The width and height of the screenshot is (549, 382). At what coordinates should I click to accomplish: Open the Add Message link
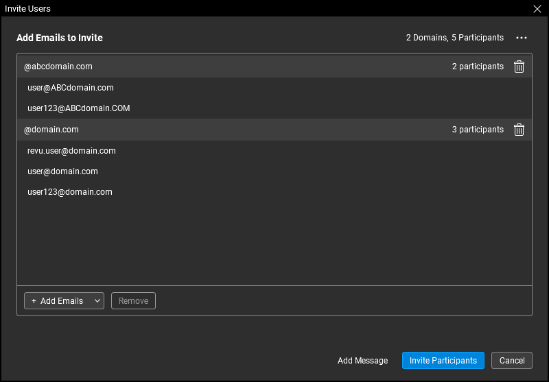point(362,361)
